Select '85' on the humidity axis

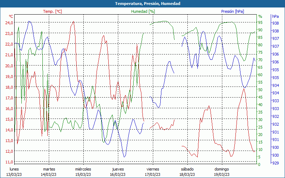pos(260,37)
